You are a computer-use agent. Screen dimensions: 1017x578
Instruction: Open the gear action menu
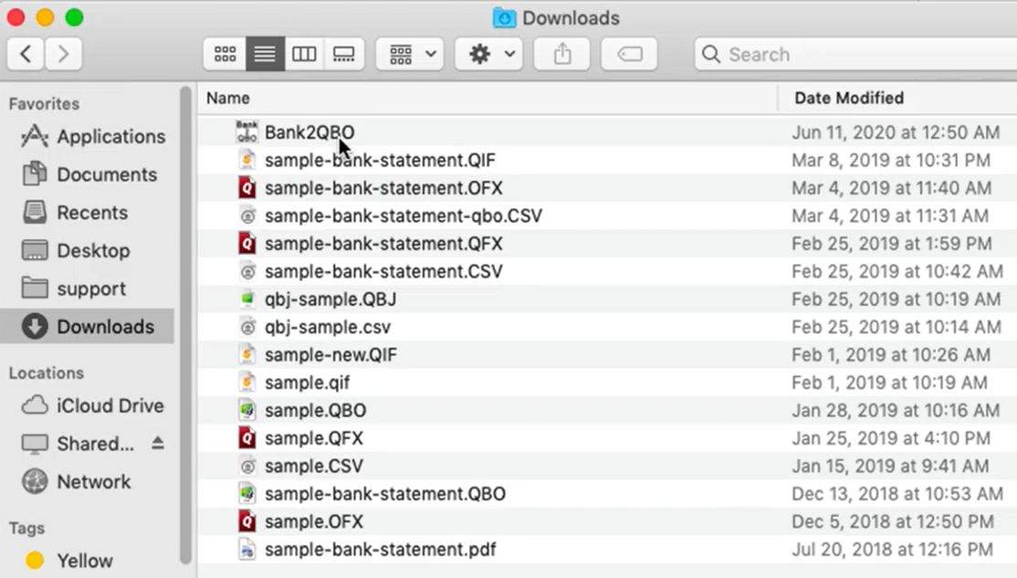tap(489, 54)
